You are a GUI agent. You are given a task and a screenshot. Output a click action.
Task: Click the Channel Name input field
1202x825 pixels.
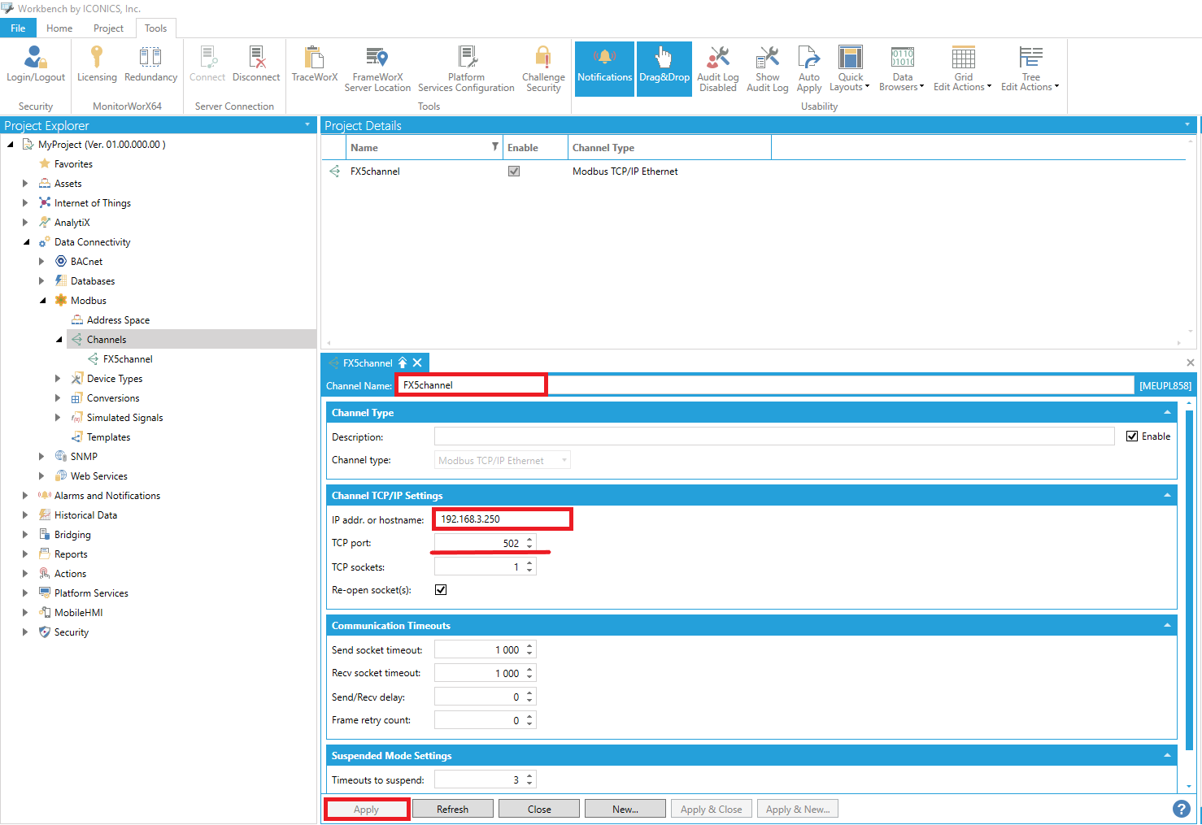click(x=765, y=385)
